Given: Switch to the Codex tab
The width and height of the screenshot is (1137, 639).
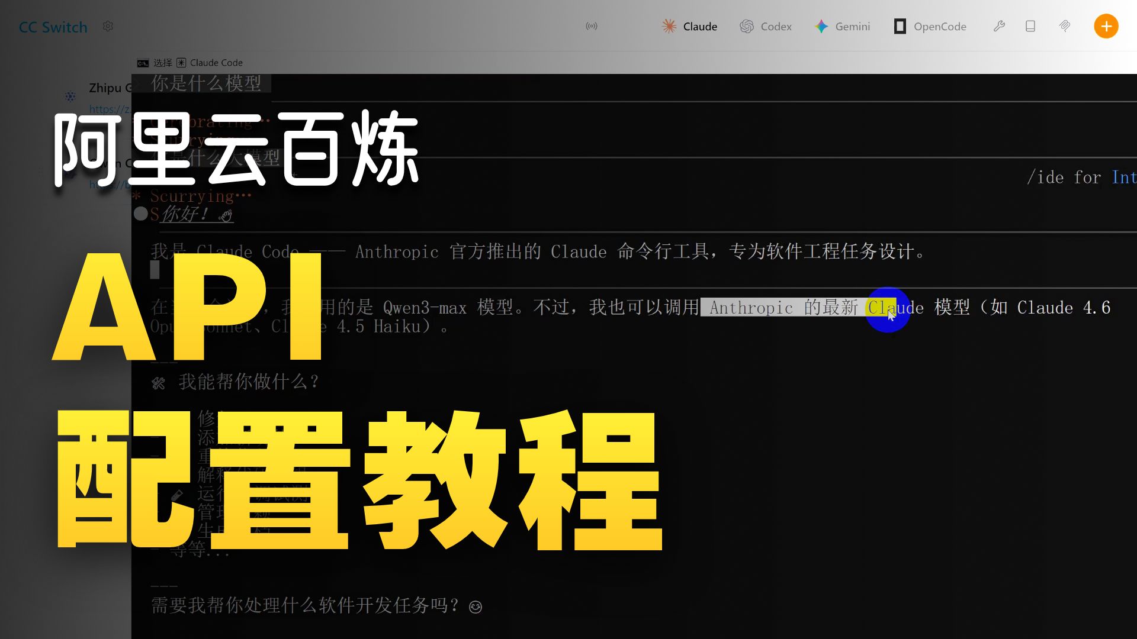Looking at the screenshot, I should 775,27.
